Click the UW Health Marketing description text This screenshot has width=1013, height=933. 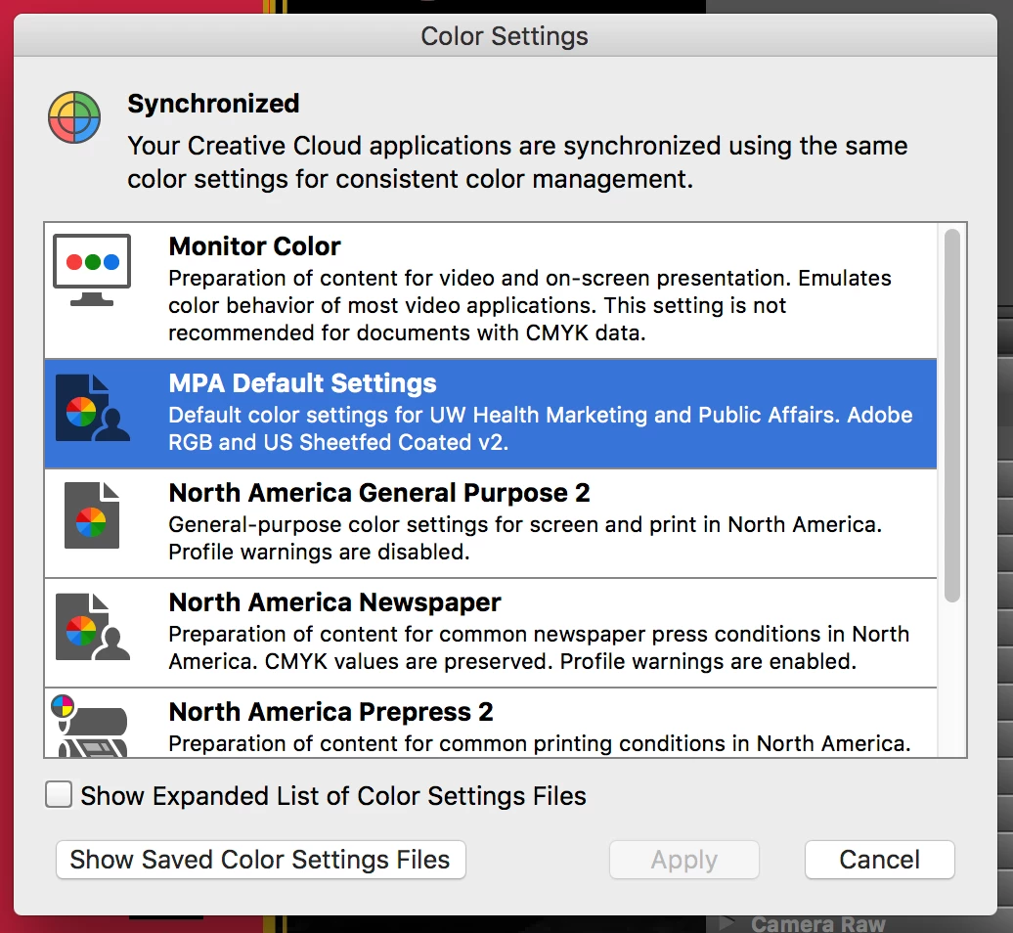click(540, 428)
